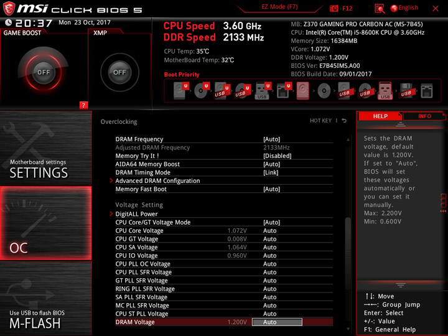This screenshot has height=336, width=448.
Task: Select the highlighted legacy hard disk boot icon
Action: coord(302,91)
